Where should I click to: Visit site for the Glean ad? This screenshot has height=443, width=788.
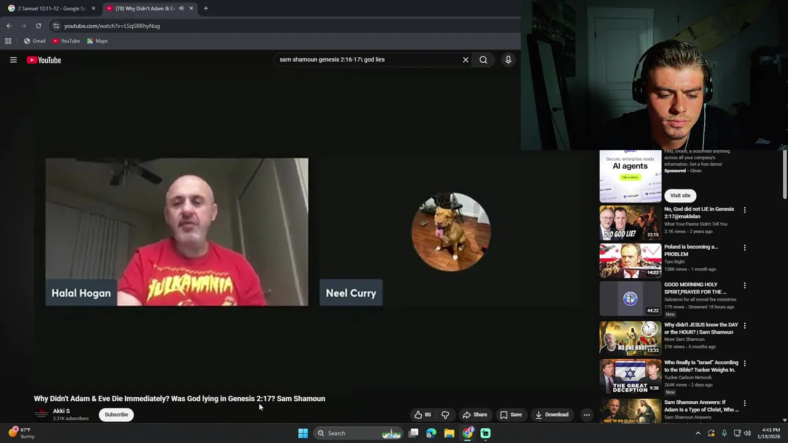[680, 196]
